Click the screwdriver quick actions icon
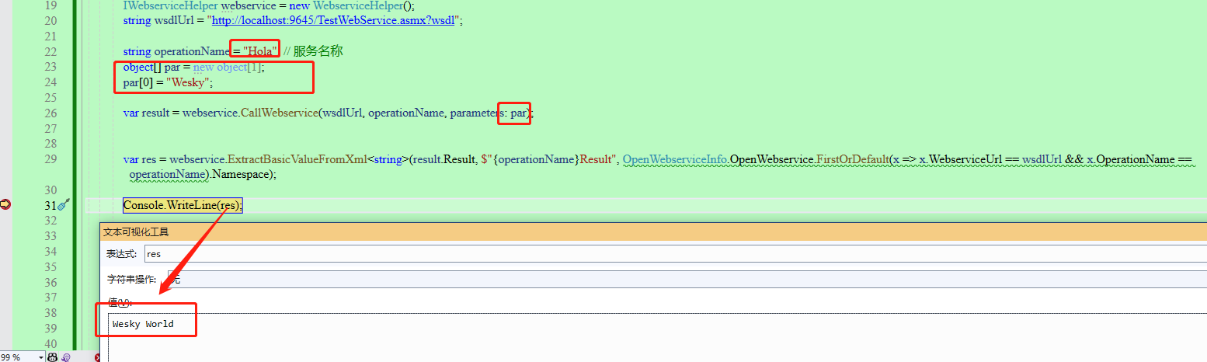Viewport: 1207px width, 362px height. (x=64, y=204)
